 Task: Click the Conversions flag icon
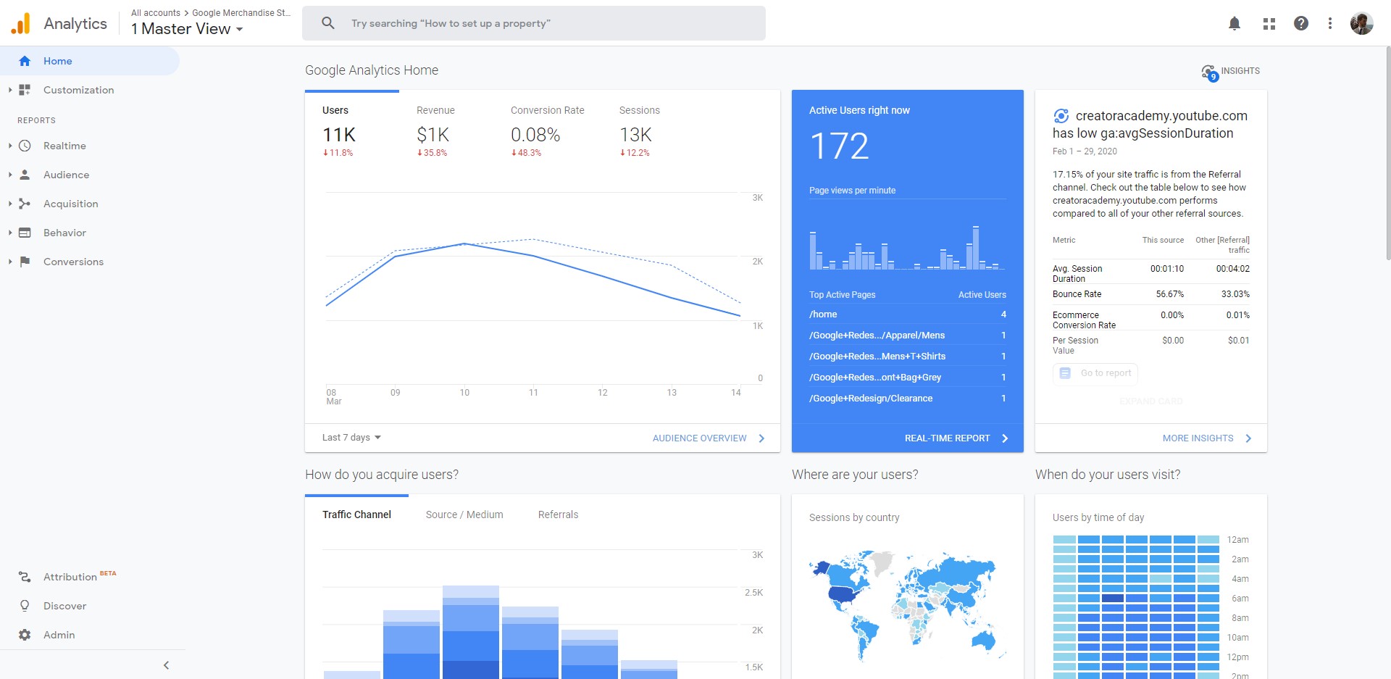[x=25, y=262]
